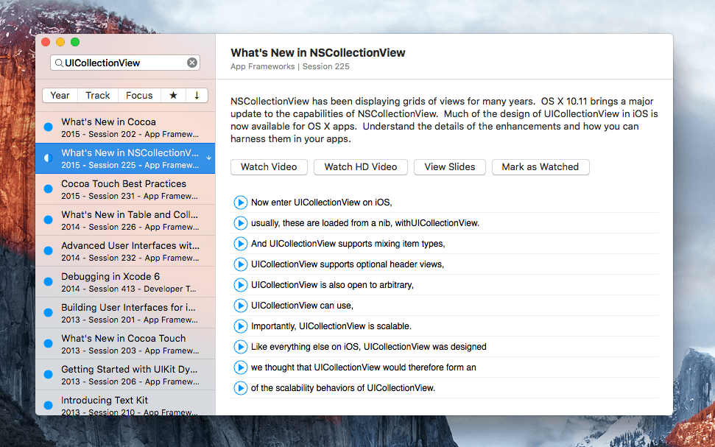Click the View Slides button
Image resolution: width=715 pixels, height=447 pixels.
[x=450, y=167]
